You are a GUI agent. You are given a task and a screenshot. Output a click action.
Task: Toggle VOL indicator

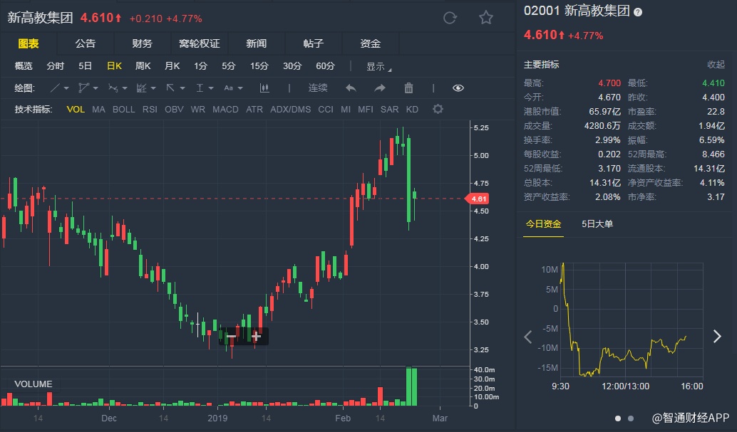pyautogui.click(x=76, y=110)
